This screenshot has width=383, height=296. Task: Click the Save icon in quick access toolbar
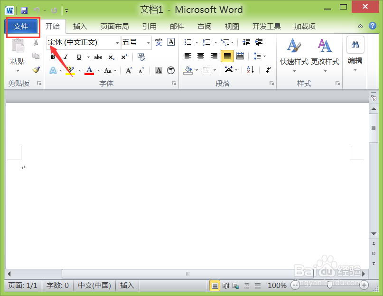tap(24, 10)
